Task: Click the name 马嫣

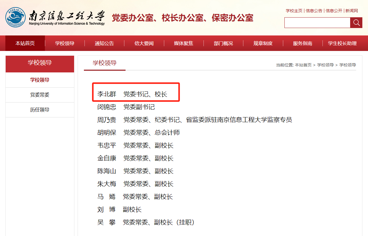Action: click(107, 197)
